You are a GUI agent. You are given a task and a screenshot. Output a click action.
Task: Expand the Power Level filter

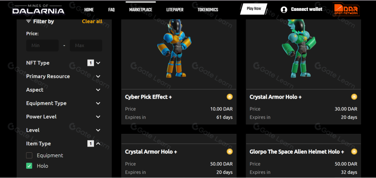(98, 117)
